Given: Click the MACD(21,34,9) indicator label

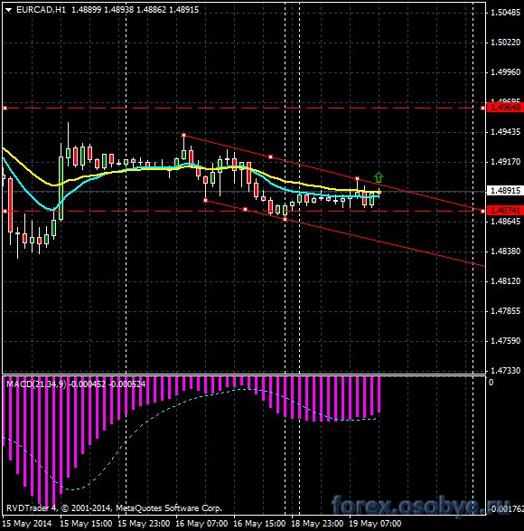Looking at the screenshot, I should (36, 384).
